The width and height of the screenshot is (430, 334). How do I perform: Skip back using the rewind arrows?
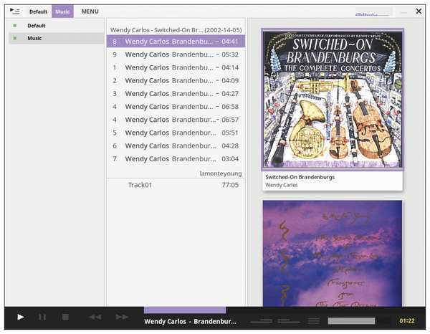pyautogui.click(x=95, y=317)
